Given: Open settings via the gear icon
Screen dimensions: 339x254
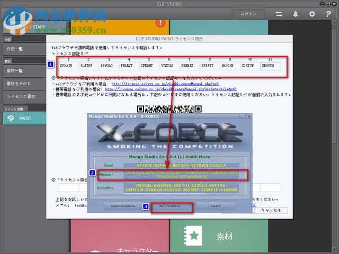Looking at the screenshot, I should (312, 14).
